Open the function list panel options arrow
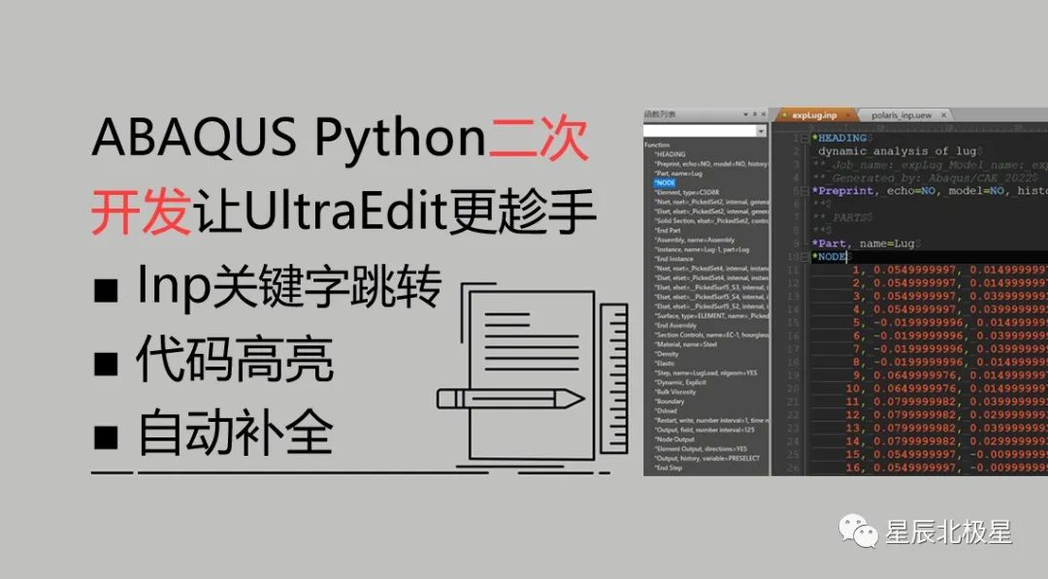Viewport: 1048px width, 579px height. coord(745,114)
